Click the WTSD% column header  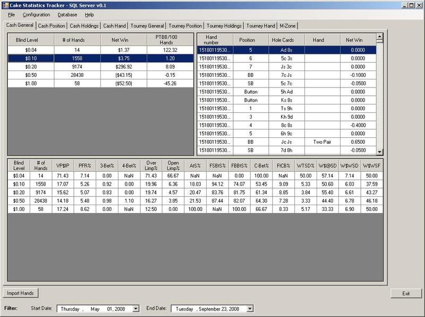[x=305, y=165]
